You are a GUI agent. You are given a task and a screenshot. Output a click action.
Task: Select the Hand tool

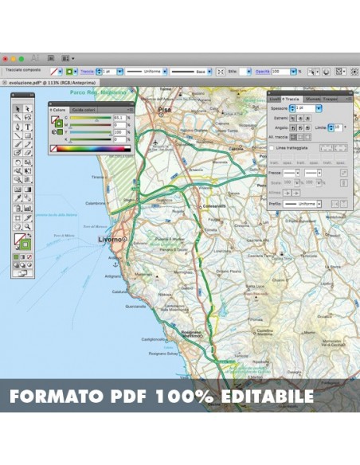18,227
